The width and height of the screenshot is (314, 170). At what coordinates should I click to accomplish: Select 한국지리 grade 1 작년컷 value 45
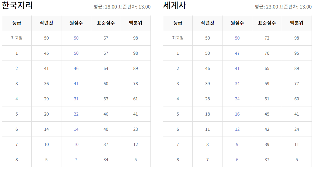pyautogui.click(x=47, y=53)
